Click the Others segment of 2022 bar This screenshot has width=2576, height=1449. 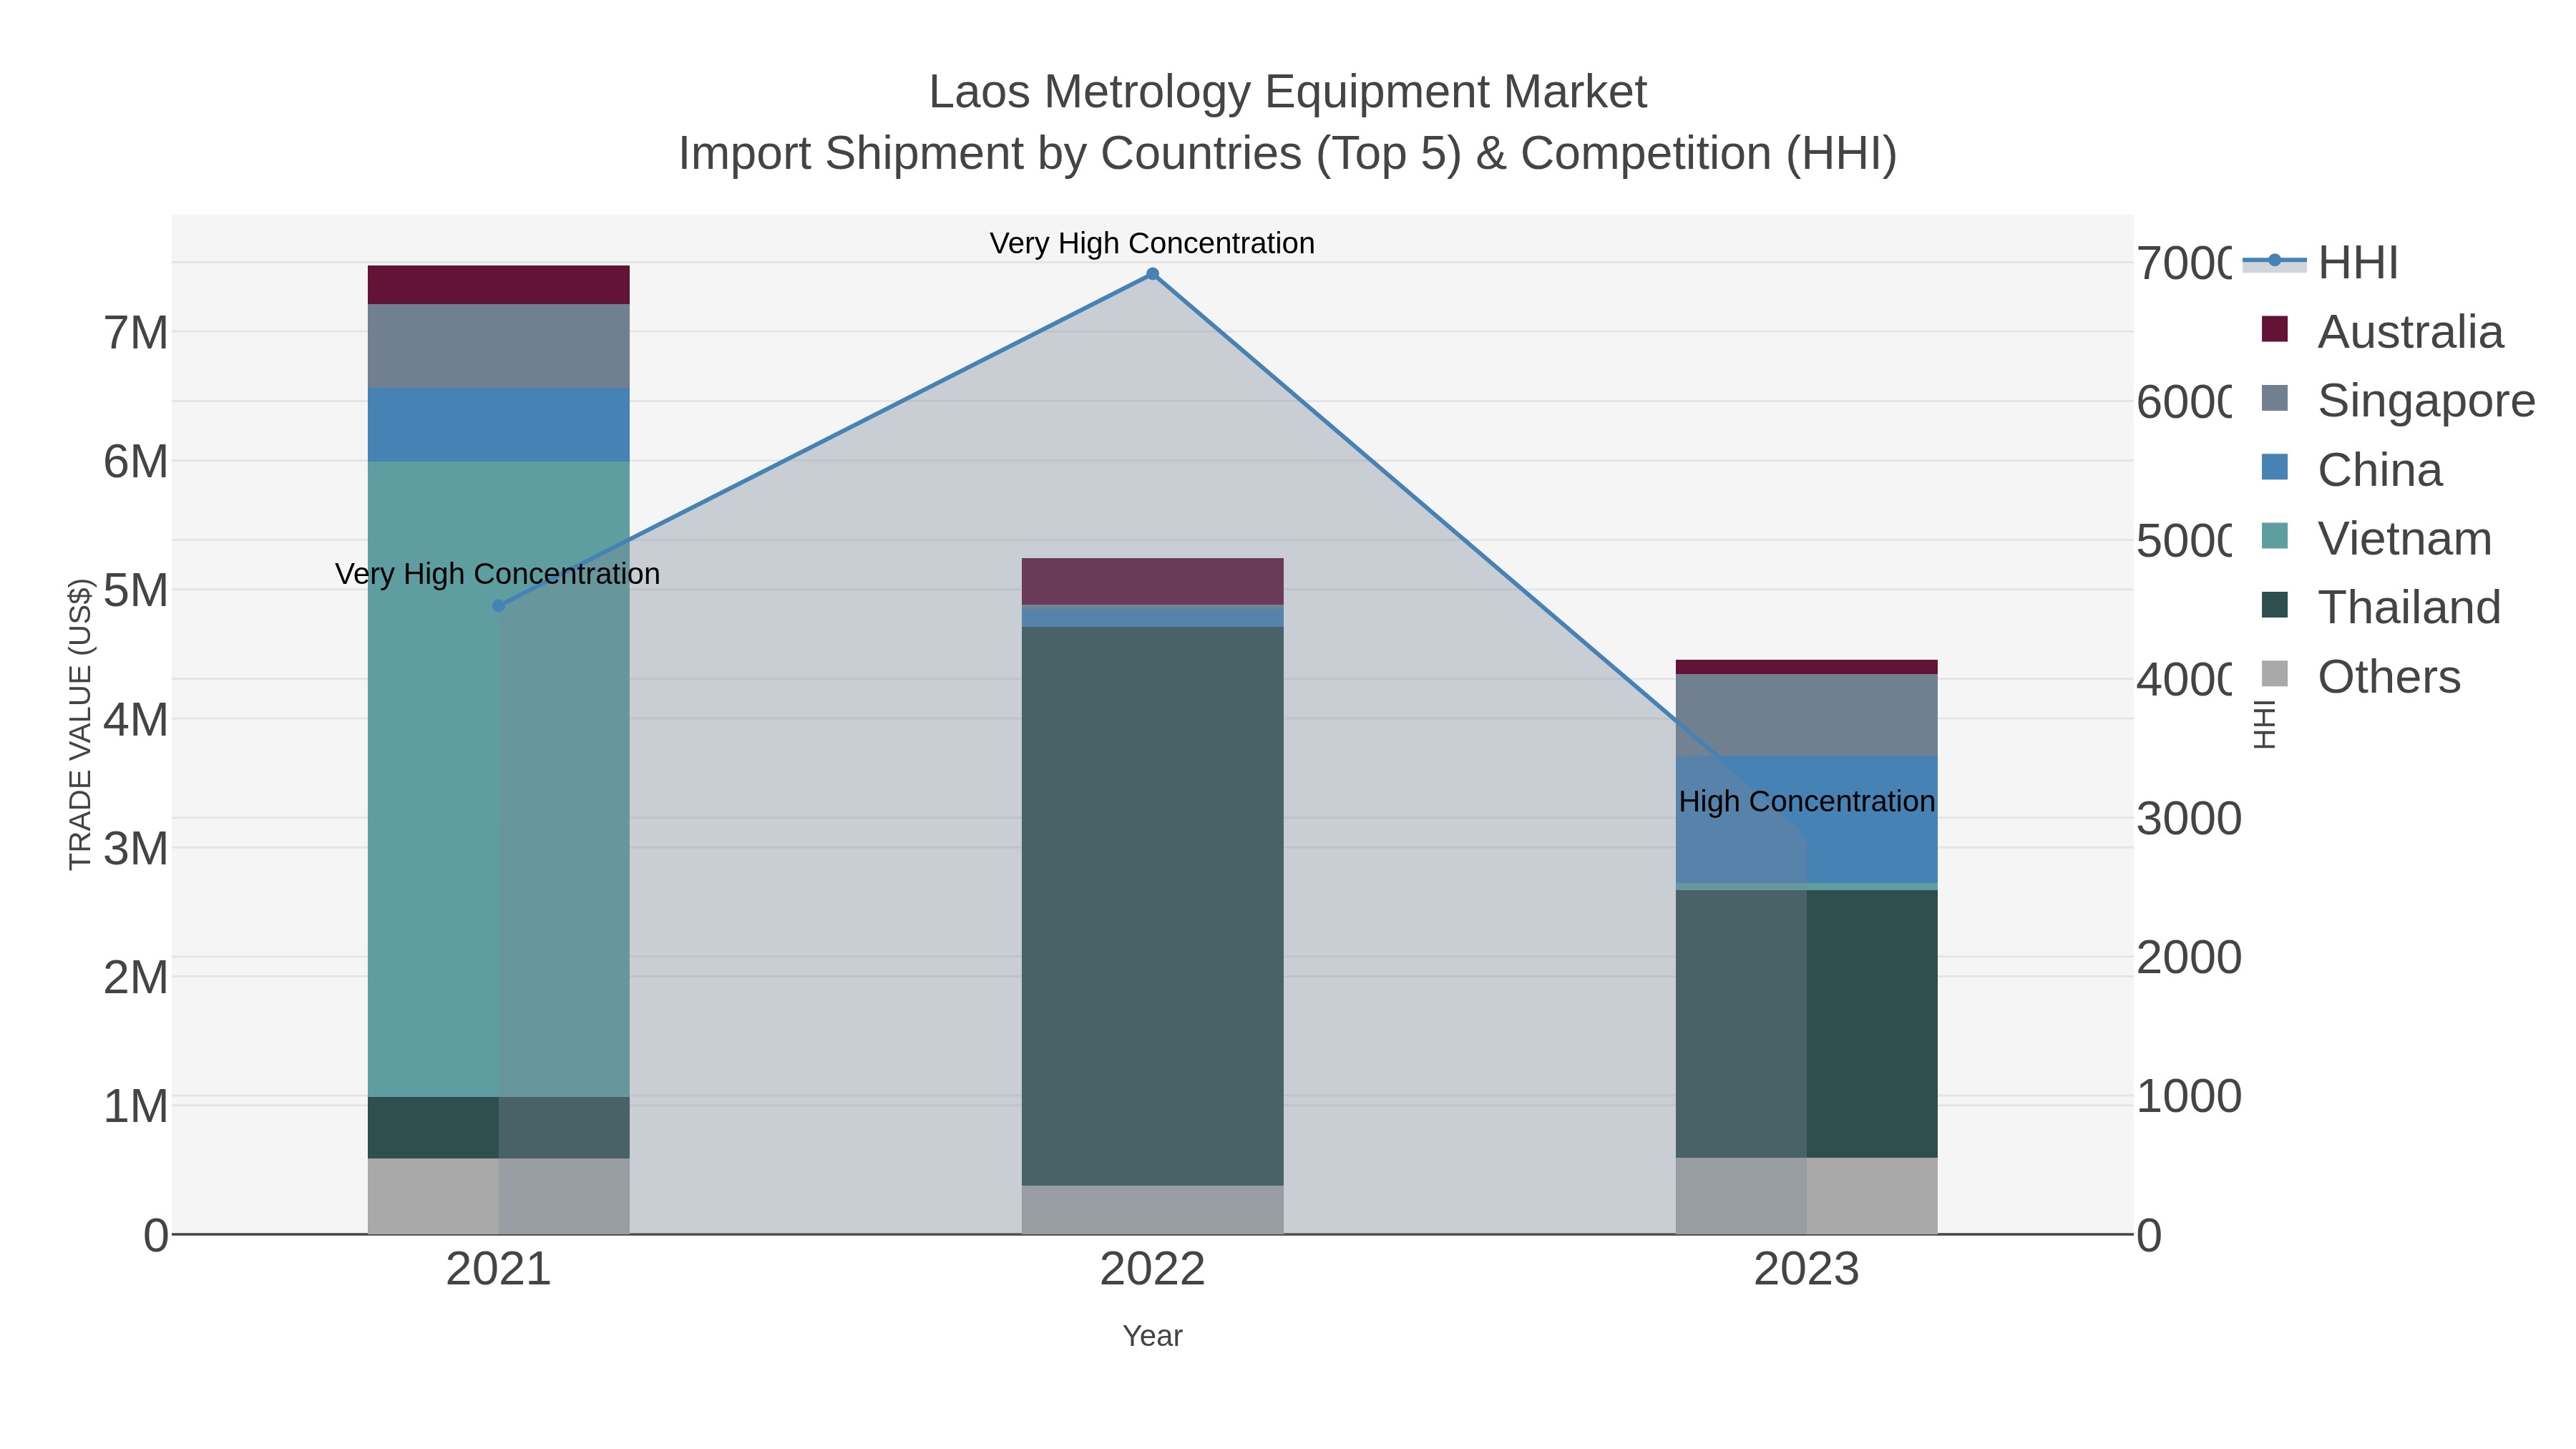coord(1152,1210)
